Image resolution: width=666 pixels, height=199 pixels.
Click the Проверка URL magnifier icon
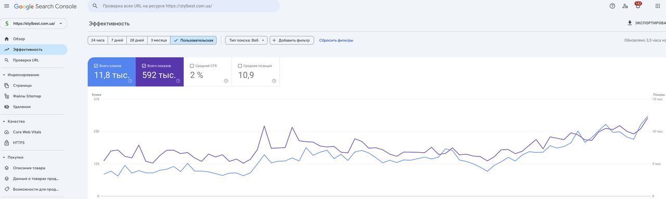pyautogui.click(x=7, y=60)
